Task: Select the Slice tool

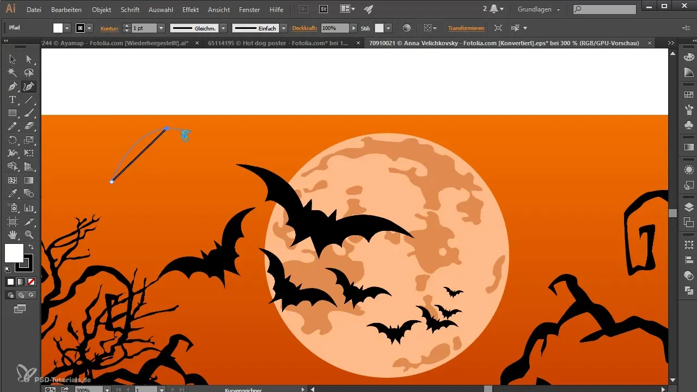Action: click(x=29, y=221)
